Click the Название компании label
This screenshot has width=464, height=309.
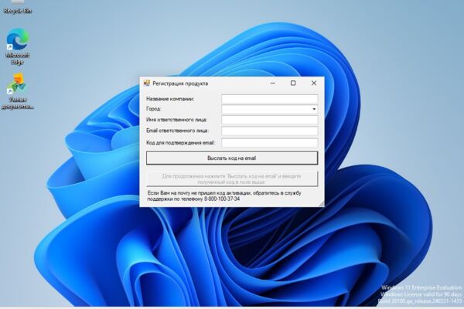170,99
